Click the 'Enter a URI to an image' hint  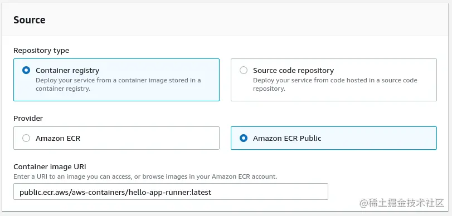tap(145, 176)
